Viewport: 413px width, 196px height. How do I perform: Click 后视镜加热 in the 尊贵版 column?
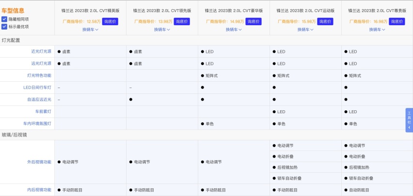point(359,167)
